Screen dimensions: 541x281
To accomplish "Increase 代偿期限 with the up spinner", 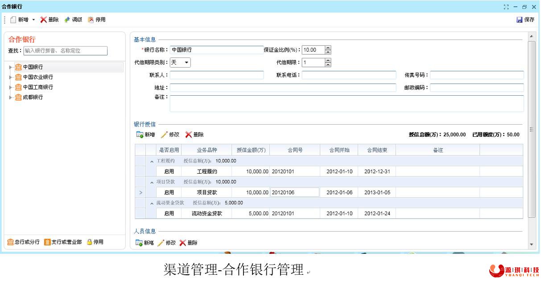I will coord(328,61).
